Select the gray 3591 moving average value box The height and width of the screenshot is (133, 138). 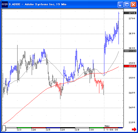[x=130, y=51]
